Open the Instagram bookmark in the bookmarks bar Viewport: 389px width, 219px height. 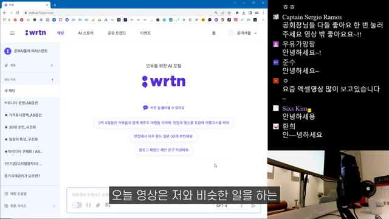[235, 20]
